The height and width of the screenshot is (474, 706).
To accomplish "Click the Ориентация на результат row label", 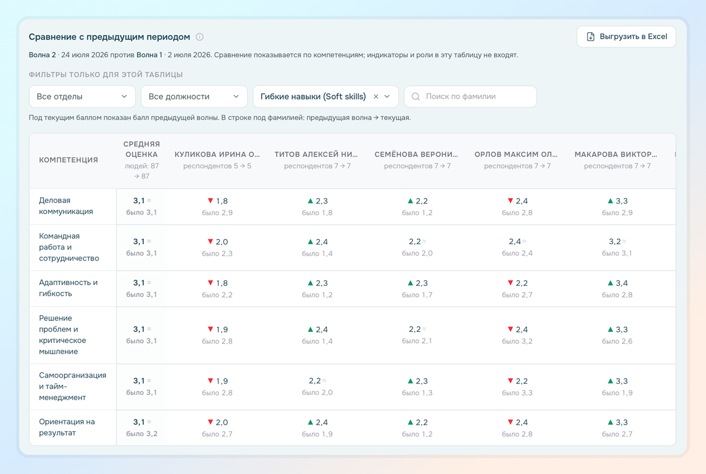I will pyautogui.click(x=67, y=427).
